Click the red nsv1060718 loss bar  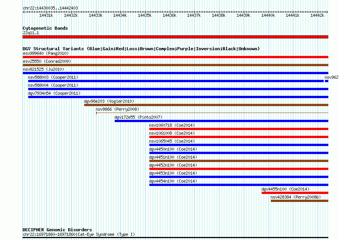(239, 129)
